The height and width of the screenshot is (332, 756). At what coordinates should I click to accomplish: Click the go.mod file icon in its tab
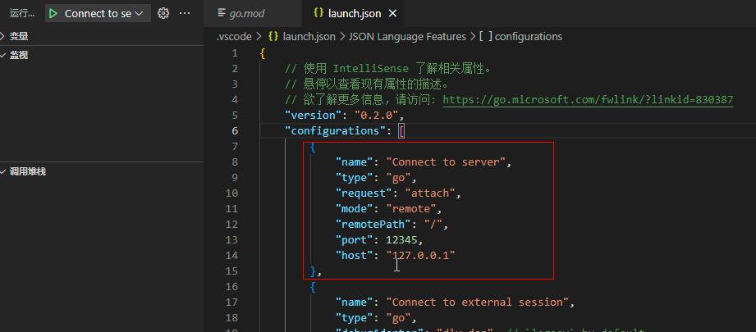pyautogui.click(x=222, y=13)
